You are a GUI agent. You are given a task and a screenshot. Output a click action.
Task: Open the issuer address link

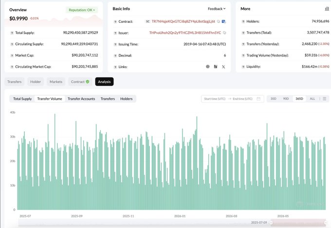(185, 33)
